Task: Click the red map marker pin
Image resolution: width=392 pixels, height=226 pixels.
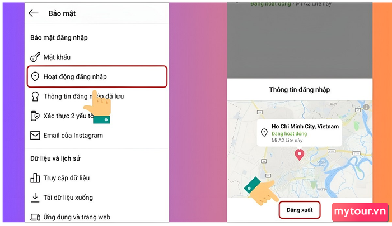Action: tap(299, 155)
